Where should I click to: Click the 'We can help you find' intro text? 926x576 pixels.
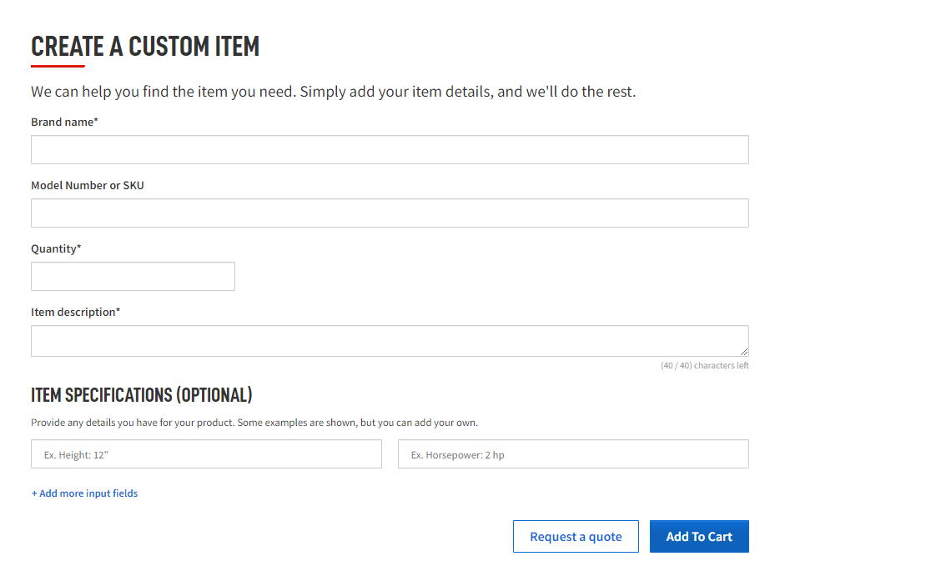tap(333, 92)
